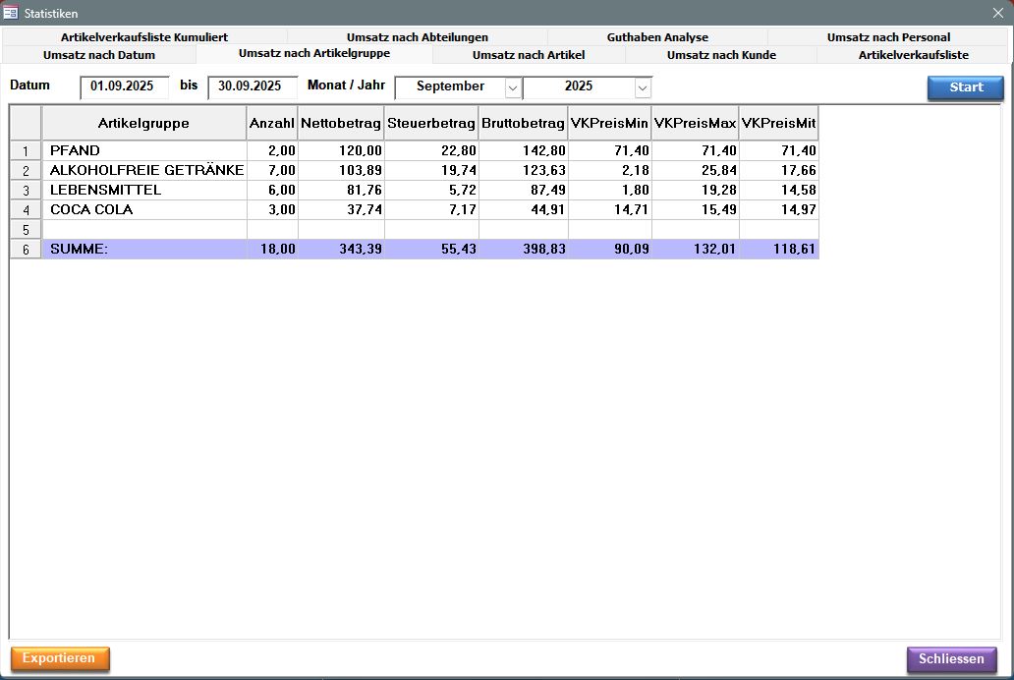Screen dimensions: 1014x680
Task: Open the Guthaben Analyse tab
Action: pos(656,37)
